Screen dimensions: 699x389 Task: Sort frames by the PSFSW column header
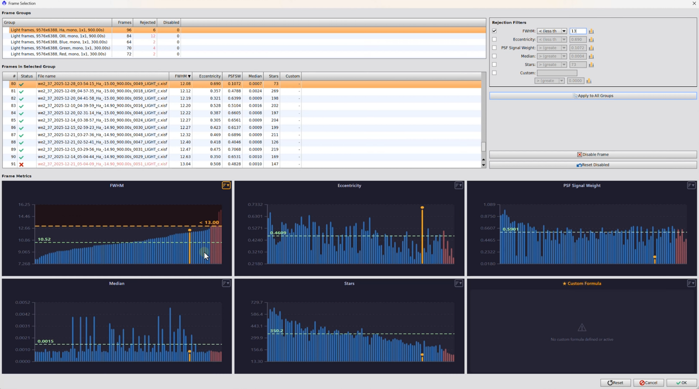(x=232, y=76)
